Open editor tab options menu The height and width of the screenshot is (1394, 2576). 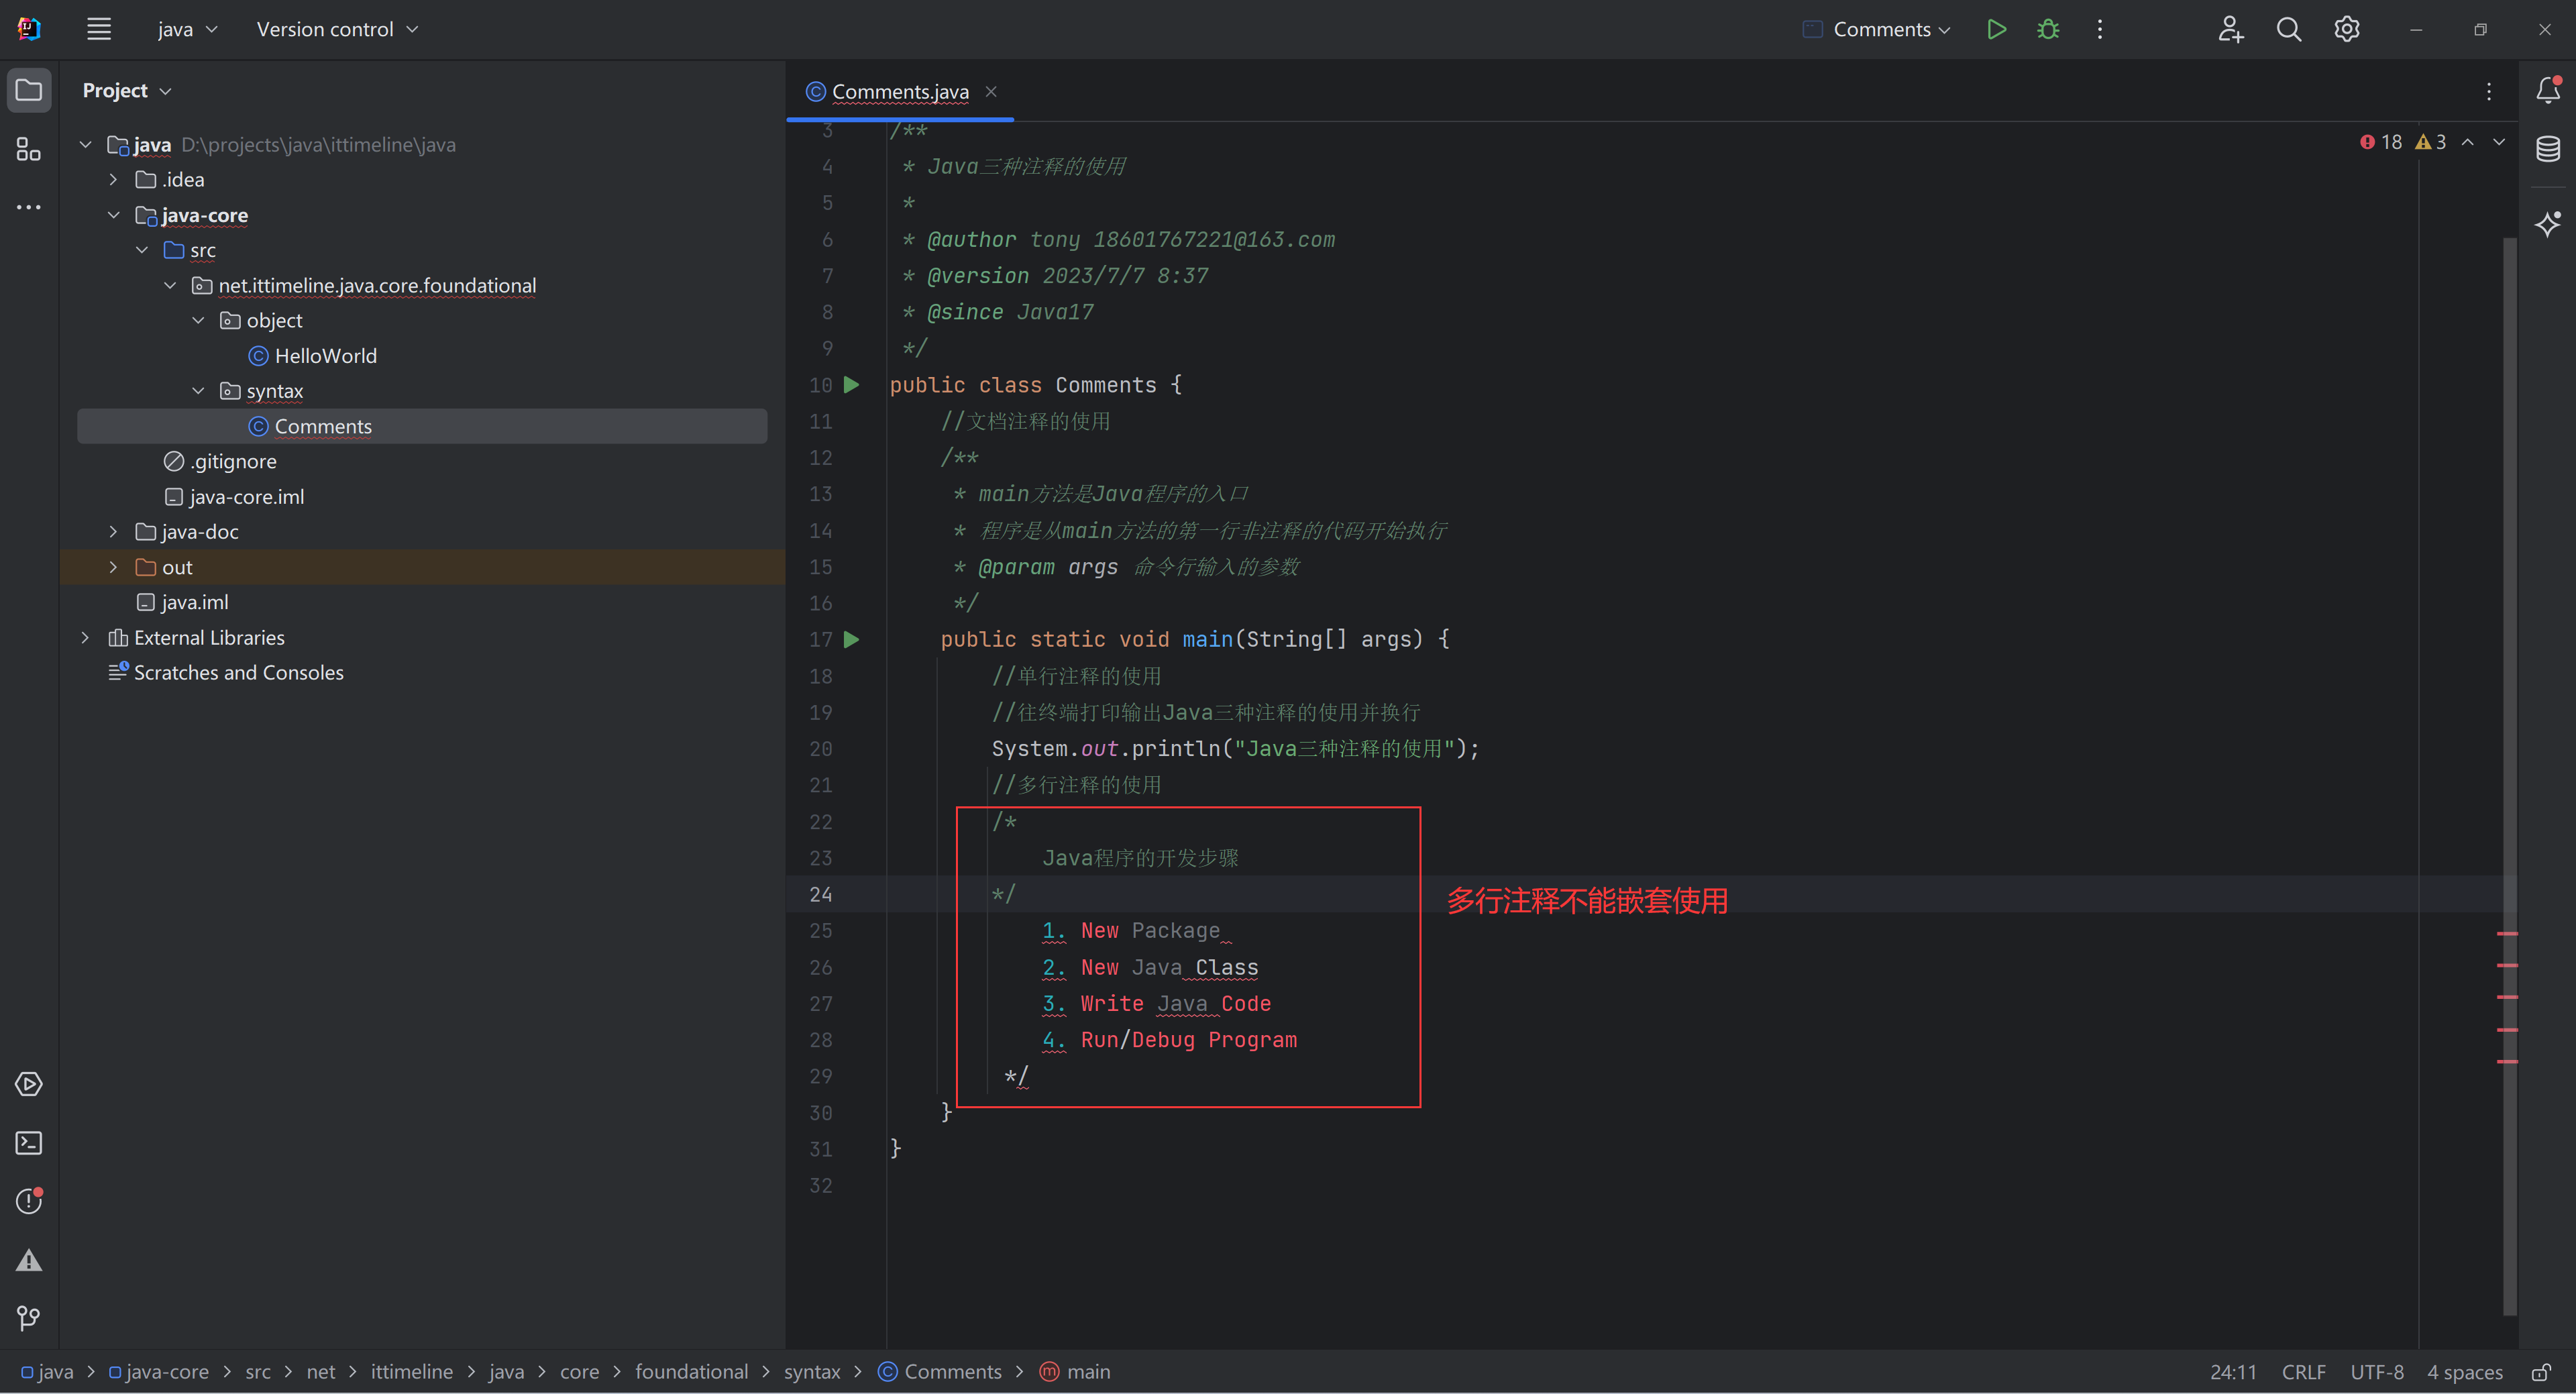(x=2488, y=92)
